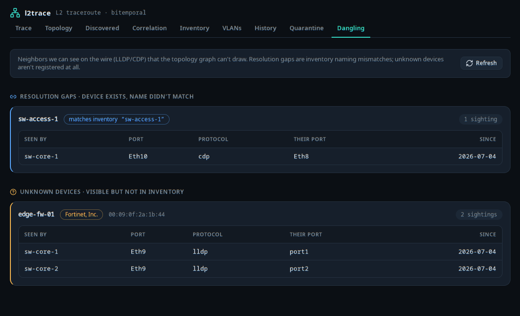Click the 2 sightings badge

pyautogui.click(x=479, y=215)
